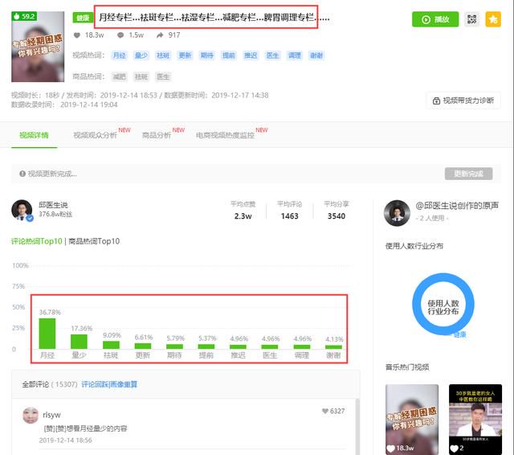Click the green play button
The image size is (514, 455).
click(435, 19)
